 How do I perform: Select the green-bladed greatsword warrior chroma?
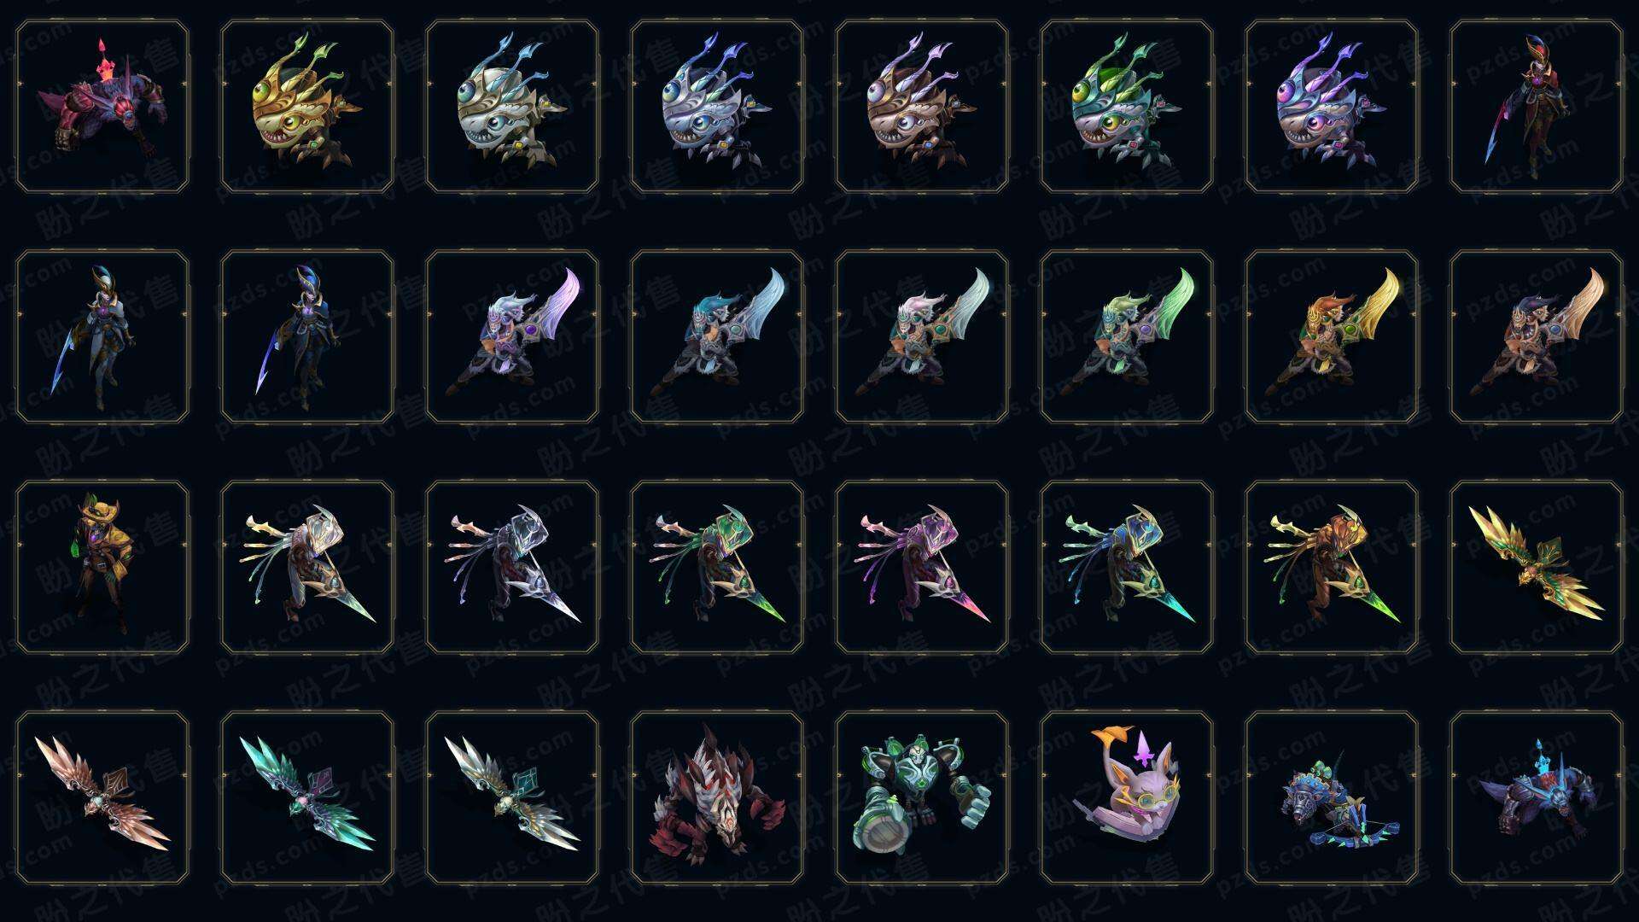(x=1127, y=336)
